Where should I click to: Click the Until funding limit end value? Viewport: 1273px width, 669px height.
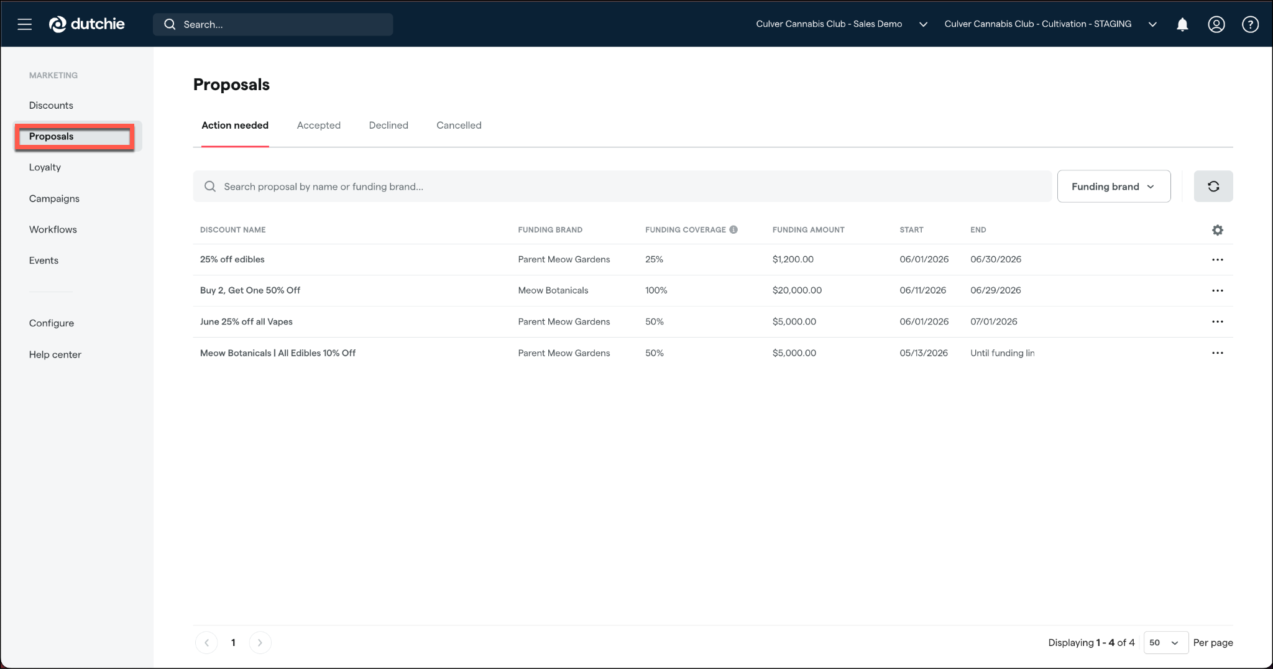[x=1003, y=353]
